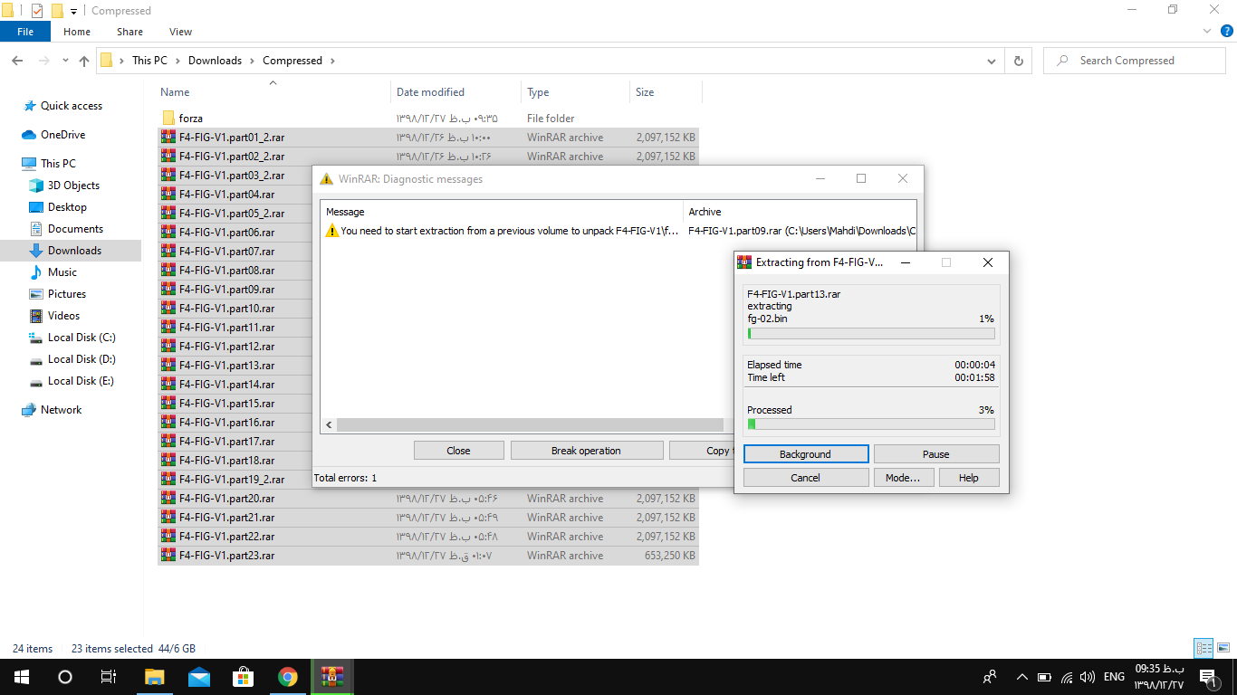Open the Mail app in taskbar

pyautogui.click(x=199, y=677)
